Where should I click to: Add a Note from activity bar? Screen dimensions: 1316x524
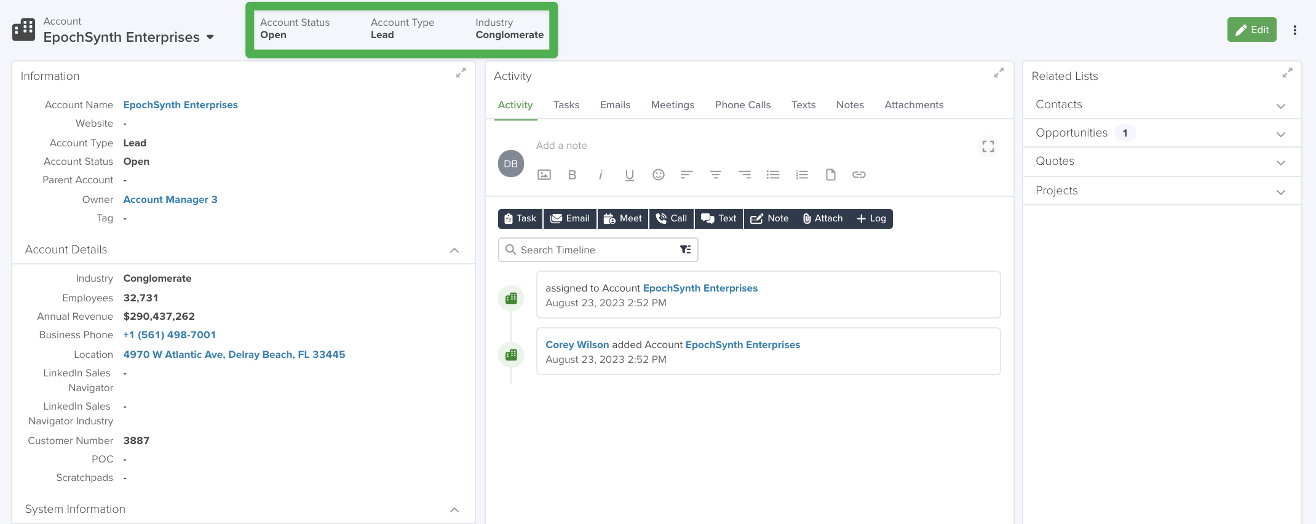pyautogui.click(x=770, y=218)
